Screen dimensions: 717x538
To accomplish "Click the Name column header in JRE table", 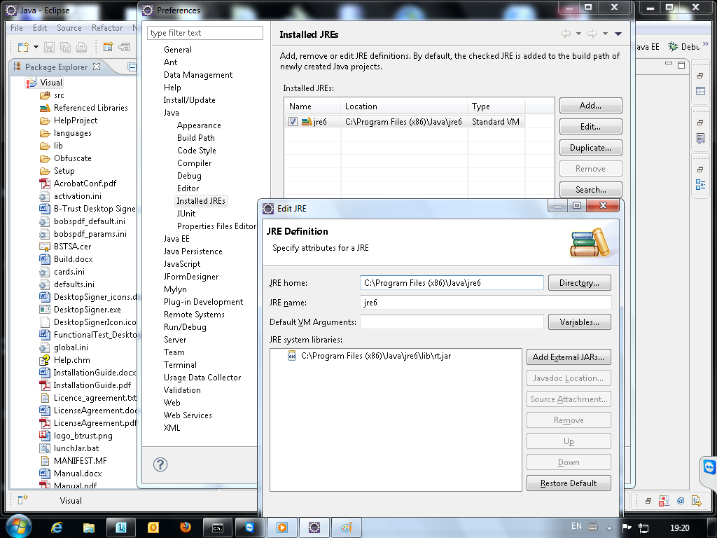I will (x=312, y=106).
